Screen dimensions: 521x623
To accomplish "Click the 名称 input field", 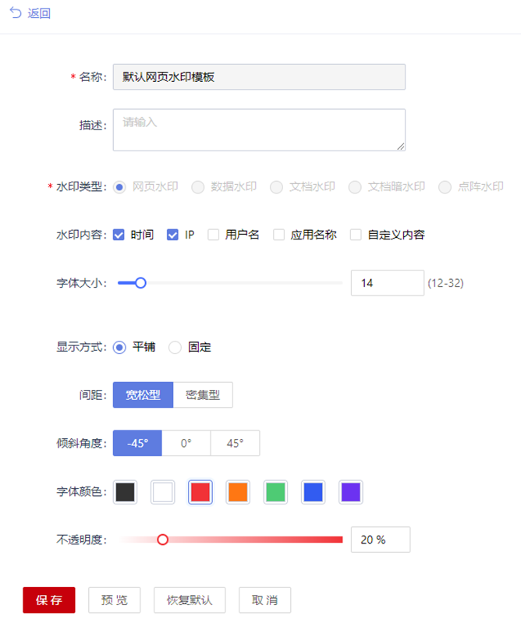I will (259, 76).
